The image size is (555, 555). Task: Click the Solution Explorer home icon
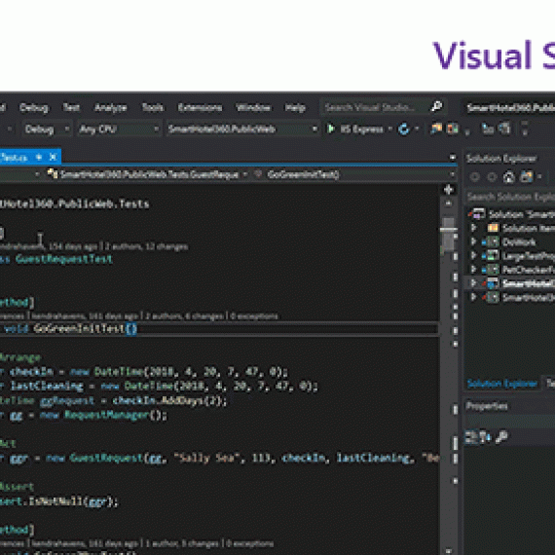[x=509, y=176]
